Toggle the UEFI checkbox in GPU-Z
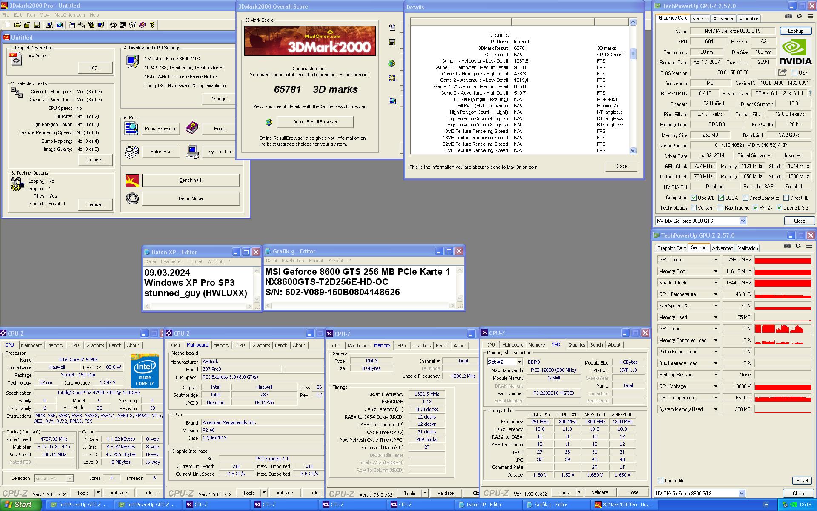 pyautogui.click(x=794, y=73)
